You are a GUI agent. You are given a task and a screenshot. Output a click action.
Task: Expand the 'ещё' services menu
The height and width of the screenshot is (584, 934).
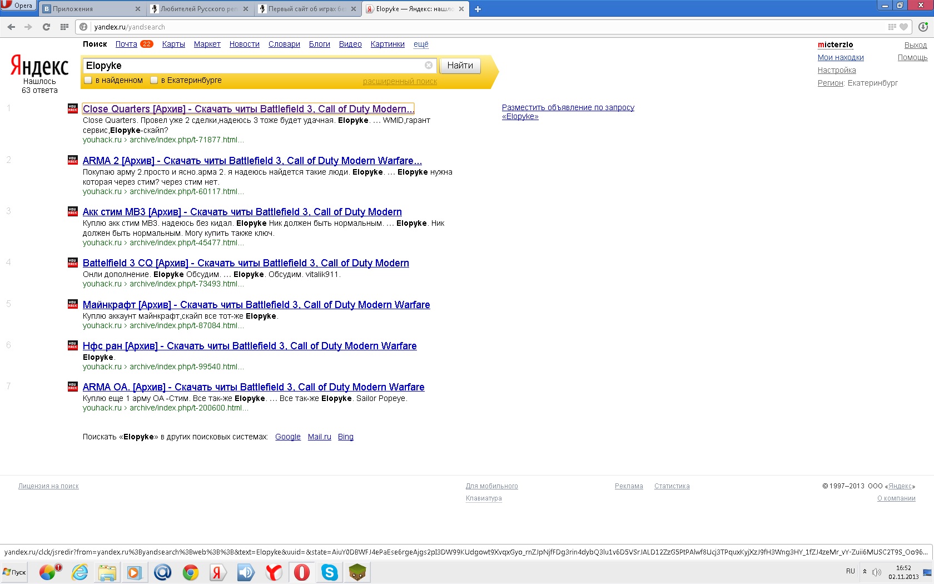421,44
